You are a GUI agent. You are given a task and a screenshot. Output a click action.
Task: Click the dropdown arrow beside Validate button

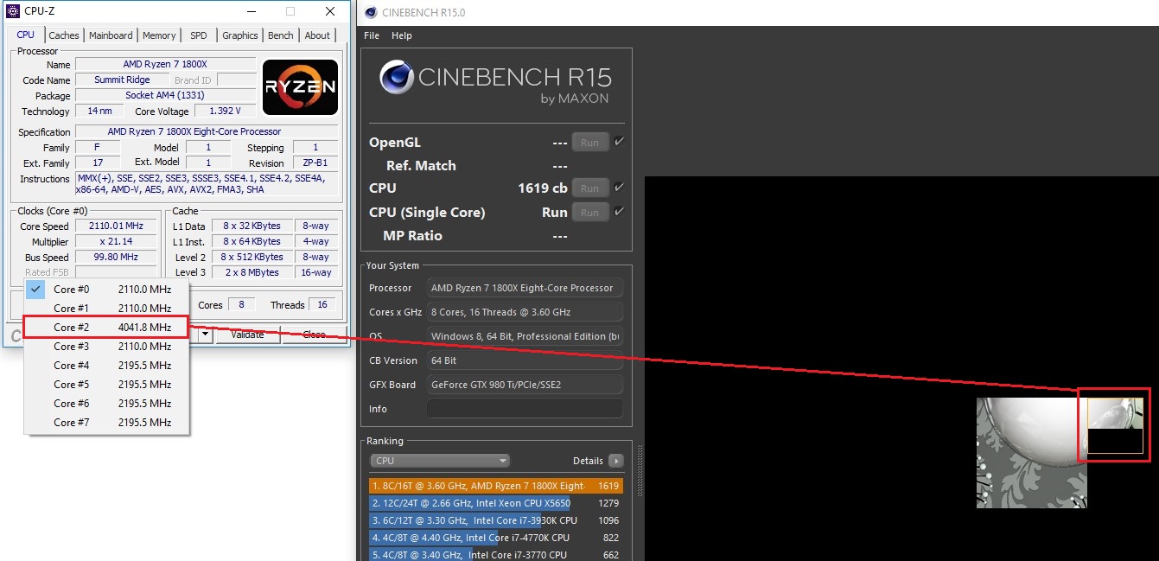point(206,335)
